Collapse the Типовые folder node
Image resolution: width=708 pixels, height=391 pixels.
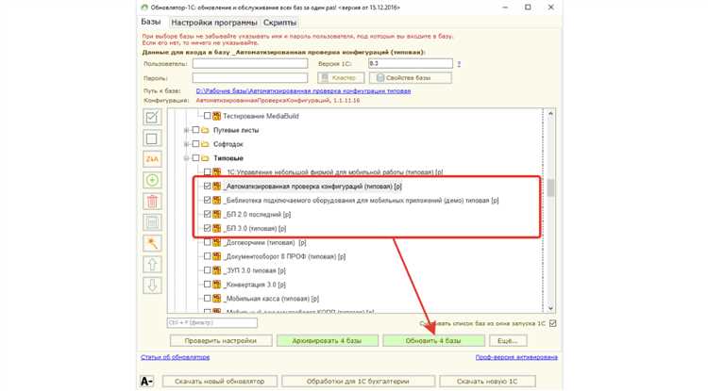(186, 158)
